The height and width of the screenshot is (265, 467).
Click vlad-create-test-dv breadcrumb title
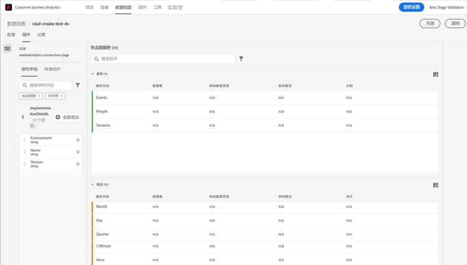(x=50, y=24)
